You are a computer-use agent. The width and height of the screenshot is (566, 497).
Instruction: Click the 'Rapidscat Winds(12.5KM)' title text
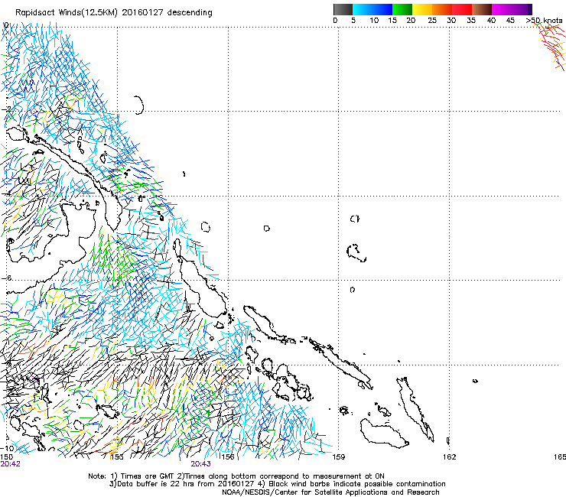pyautogui.click(x=67, y=13)
